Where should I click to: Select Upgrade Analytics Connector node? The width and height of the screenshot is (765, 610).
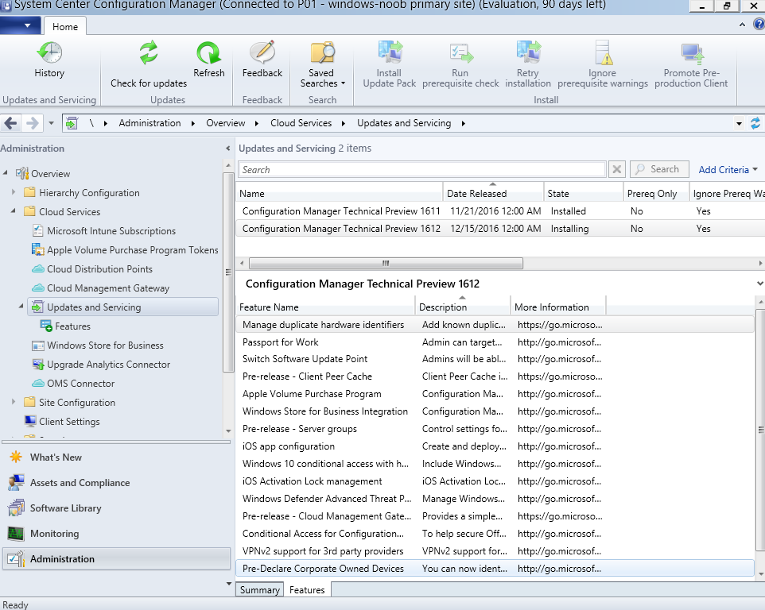tap(108, 365)
